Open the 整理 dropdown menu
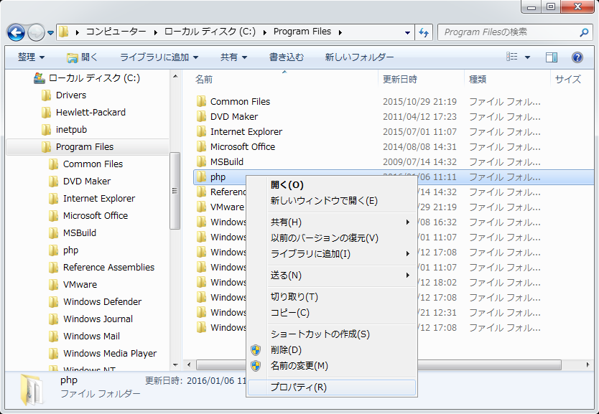 [31, 57]
